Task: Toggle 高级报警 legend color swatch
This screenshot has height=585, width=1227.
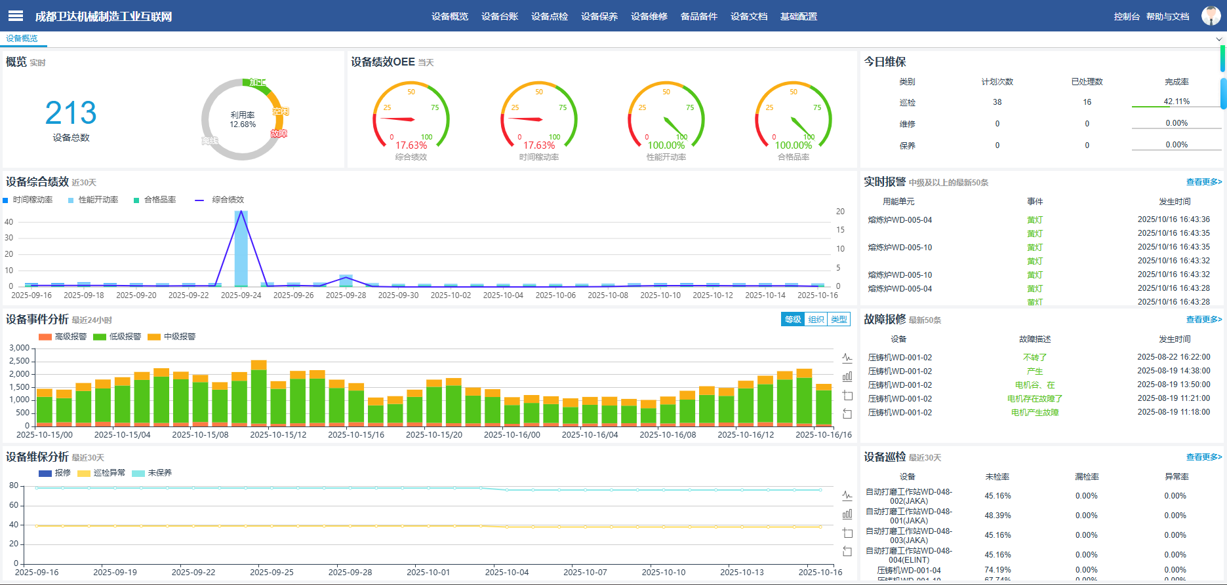Action: [x=45, y=337]
